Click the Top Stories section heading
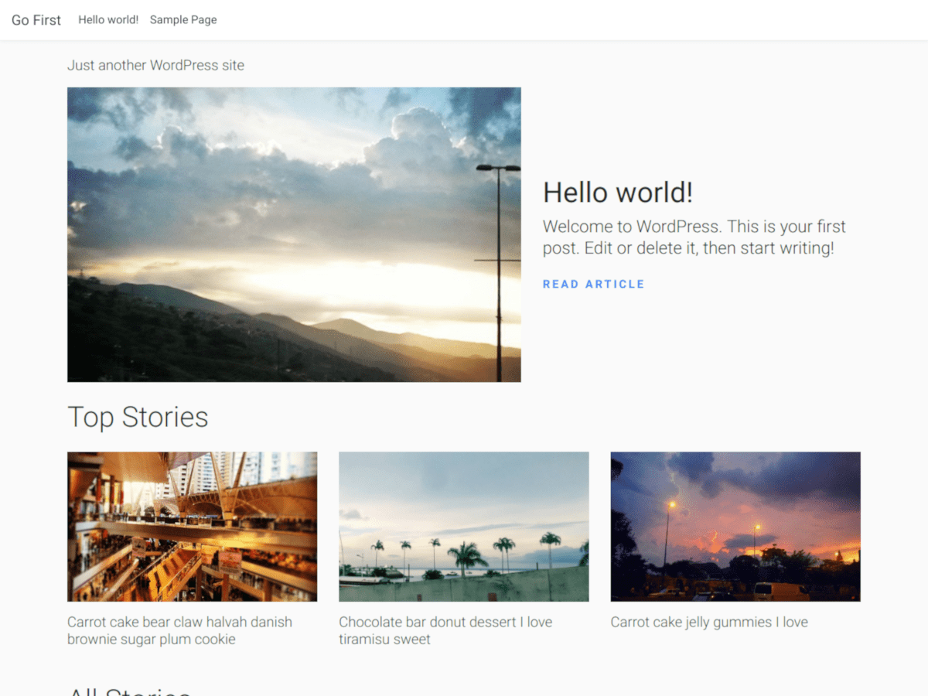This screenshot has height=696, width=928. (138, 417)
